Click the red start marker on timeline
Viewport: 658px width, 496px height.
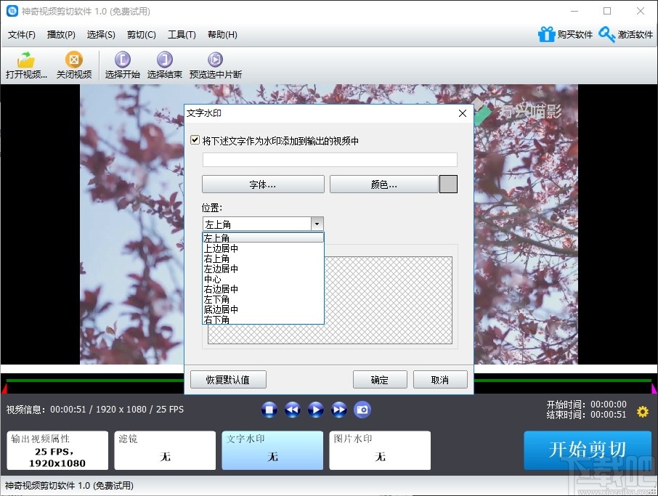pyautogui.click(x=4, y=388)
